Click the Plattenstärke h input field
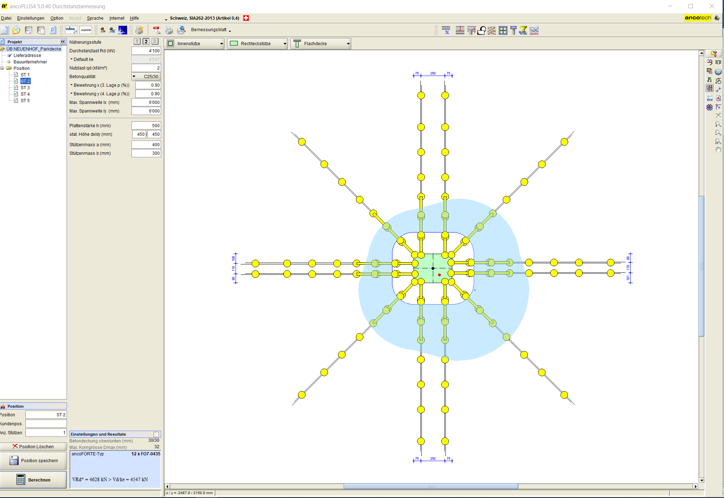This screenshot has height=498, width=724. (146, 126)
